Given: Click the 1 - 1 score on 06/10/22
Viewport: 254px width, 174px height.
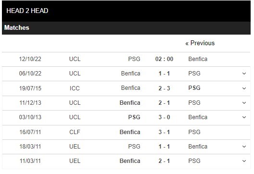Looking at the screenshot, I should 164,74.
